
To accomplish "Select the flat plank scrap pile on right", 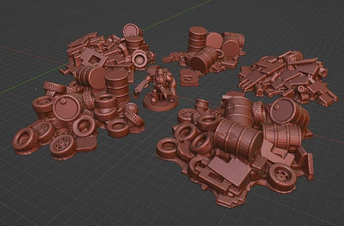I will [x=288, y=78].
